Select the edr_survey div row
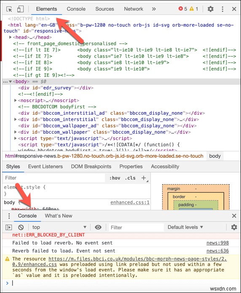 tap(56, 88)
